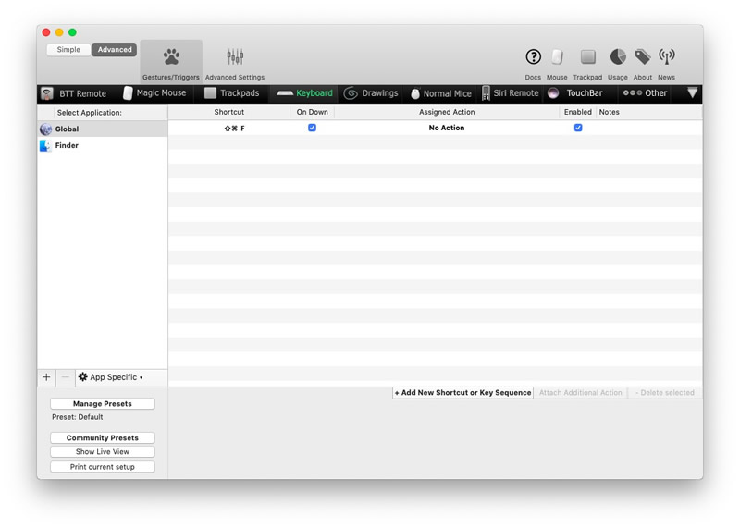
Task: Open the Gestures/Triggers paw icon
Action: tap(171, 57)
